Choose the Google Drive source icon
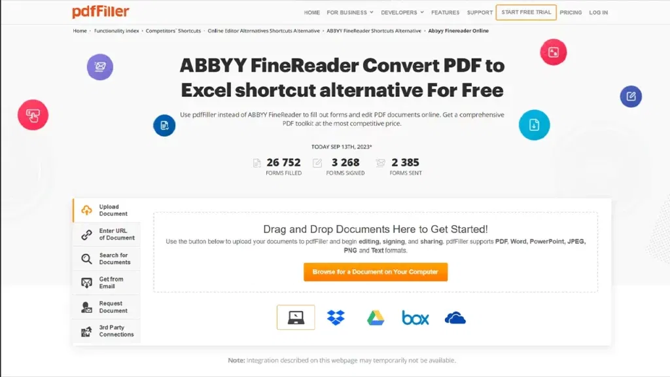Viewport: 670px width, 377px height. 376,317
